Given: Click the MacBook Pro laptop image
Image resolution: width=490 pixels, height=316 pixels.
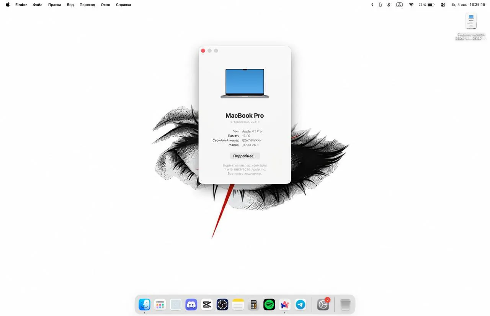Looking at the screenshot, I should click(x=245, y=83).
